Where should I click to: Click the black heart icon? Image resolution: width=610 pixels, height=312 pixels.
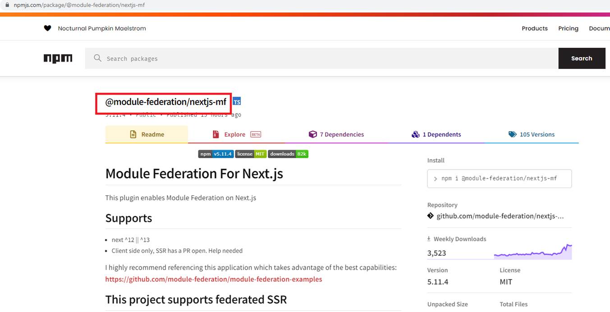(x=47, y=28)
